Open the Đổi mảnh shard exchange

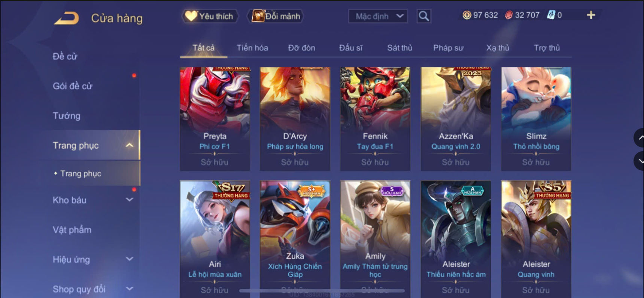276,16
